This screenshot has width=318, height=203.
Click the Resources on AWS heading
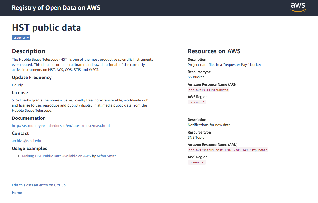pos(214,51)
